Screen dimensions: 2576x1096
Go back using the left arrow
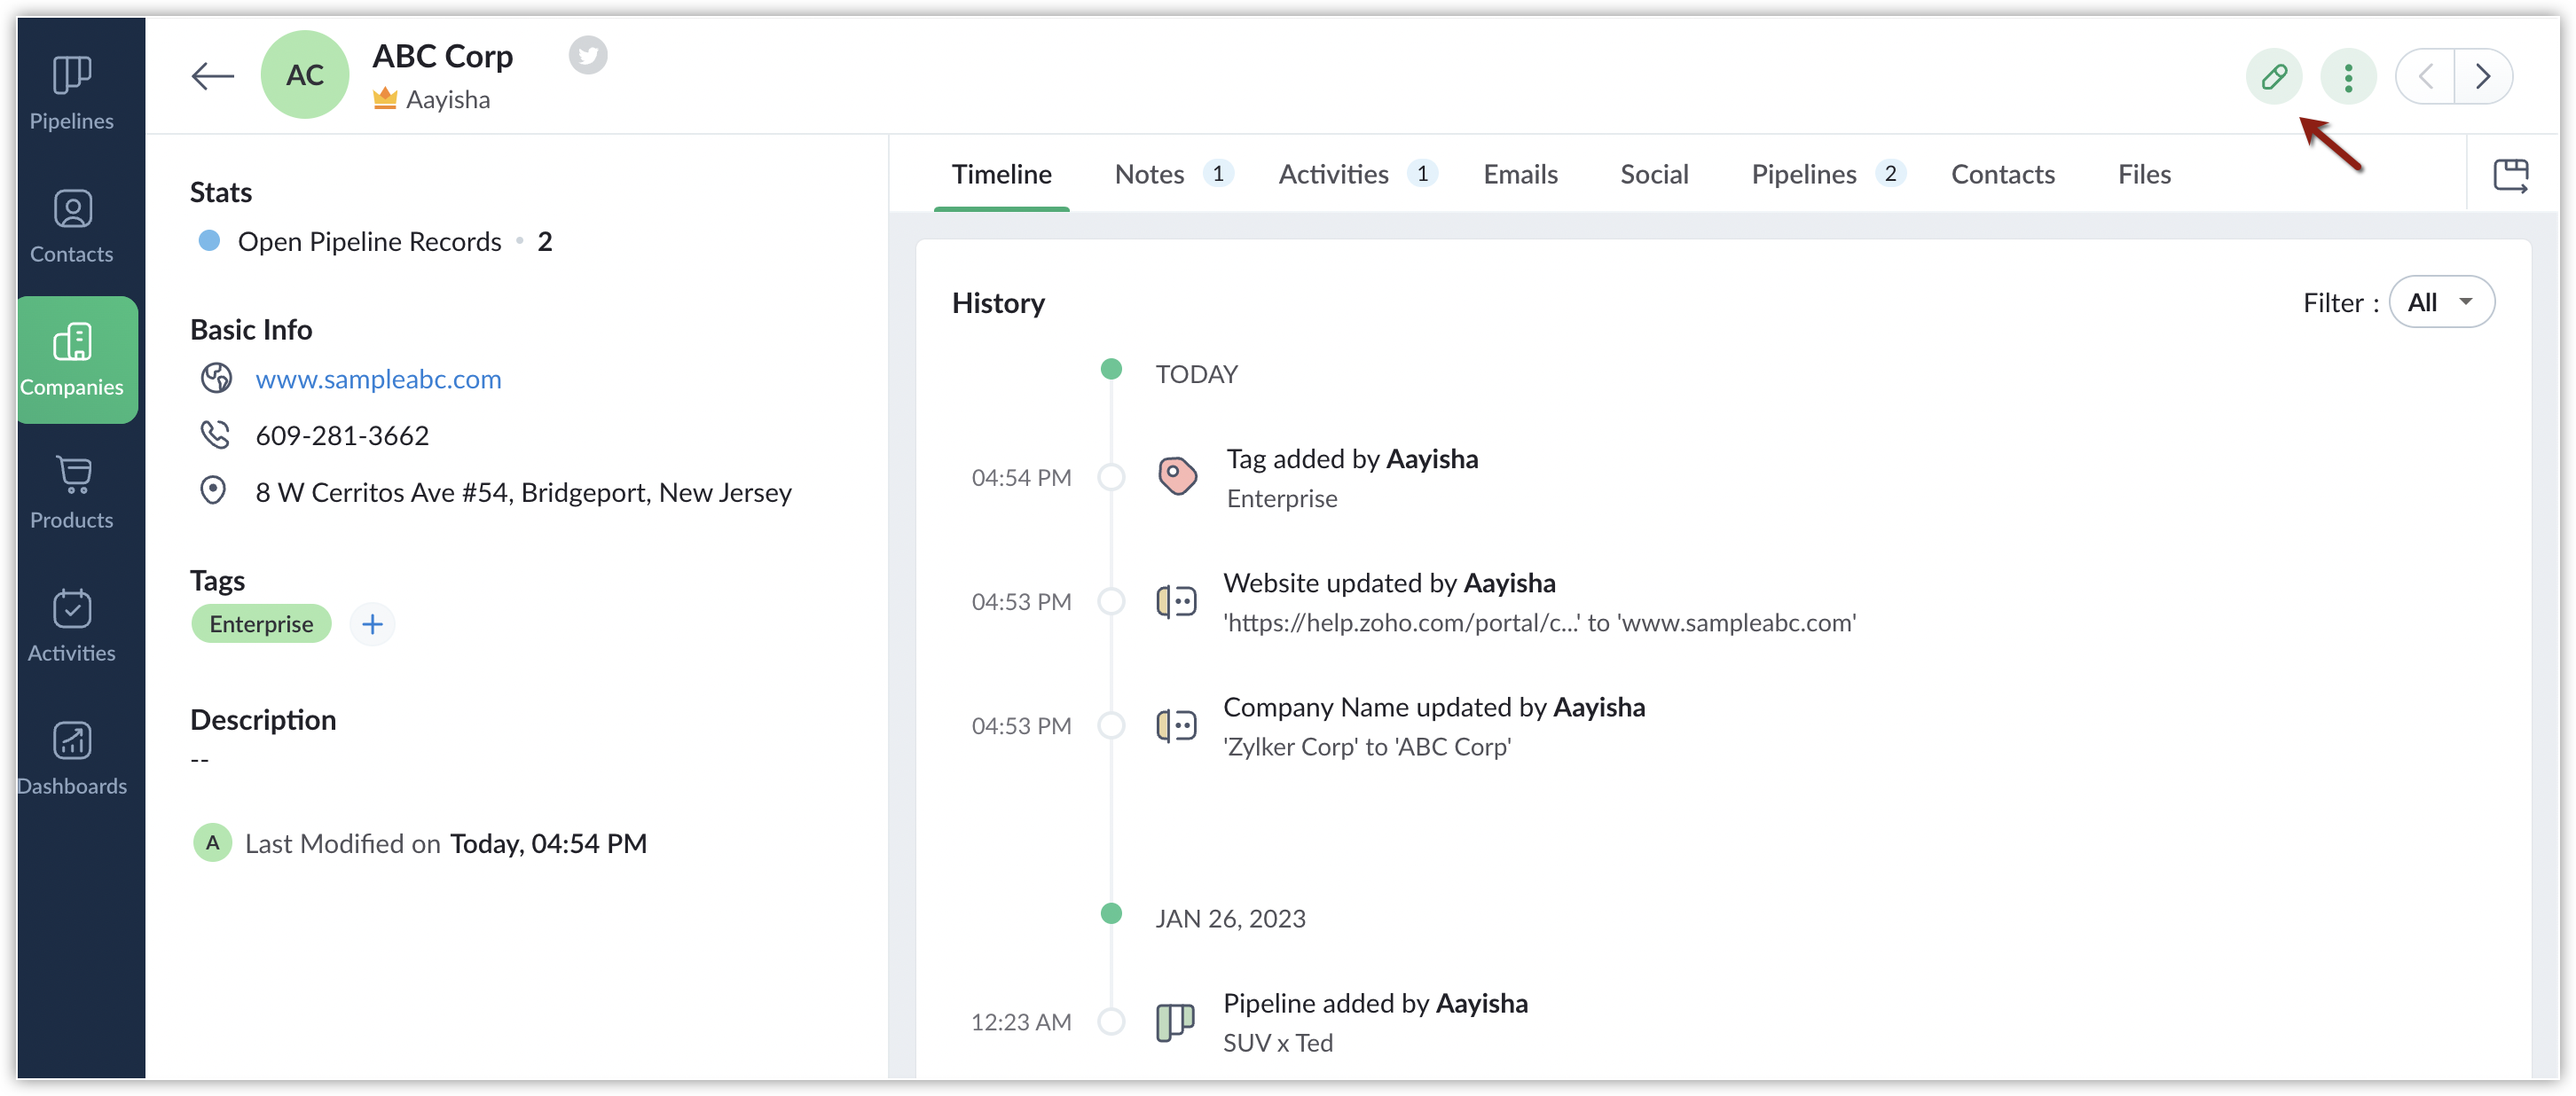212,76
